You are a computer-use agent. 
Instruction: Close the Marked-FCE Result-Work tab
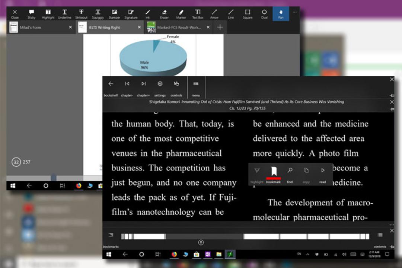point(208,27)
